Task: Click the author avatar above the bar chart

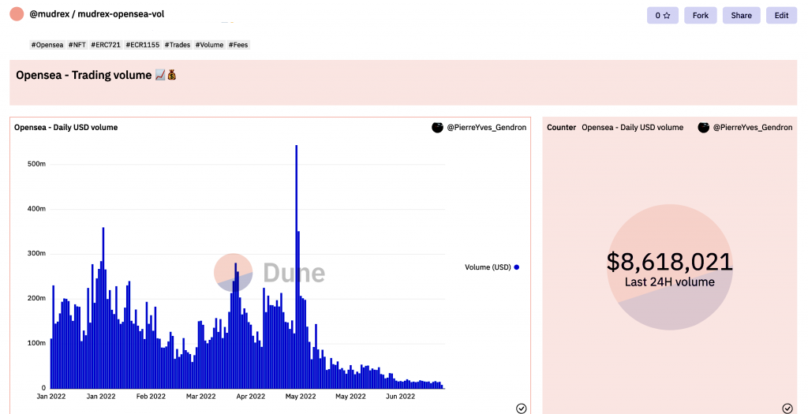Action: click(x=437, y=127)
